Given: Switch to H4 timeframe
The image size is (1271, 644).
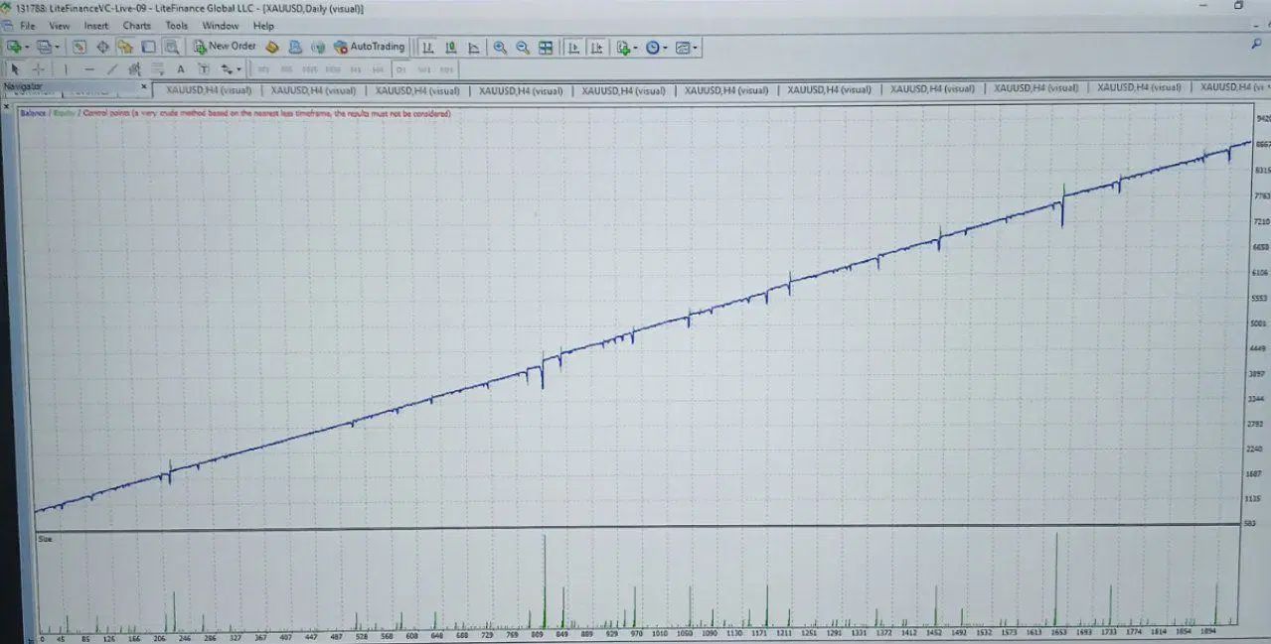Looking at the screenshot, I should 379,69.
